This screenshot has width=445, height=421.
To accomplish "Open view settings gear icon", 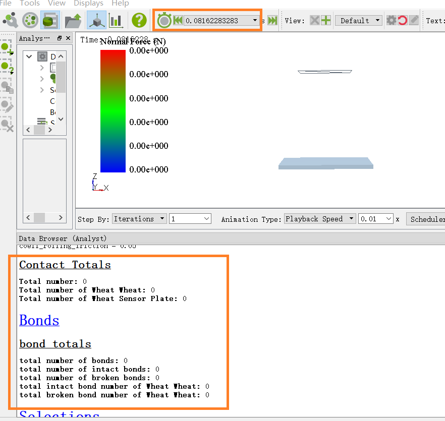I will 392,21.
